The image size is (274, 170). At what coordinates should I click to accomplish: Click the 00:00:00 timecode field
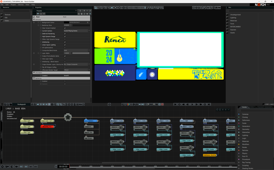pyautogui.click(x=63, y=167)
